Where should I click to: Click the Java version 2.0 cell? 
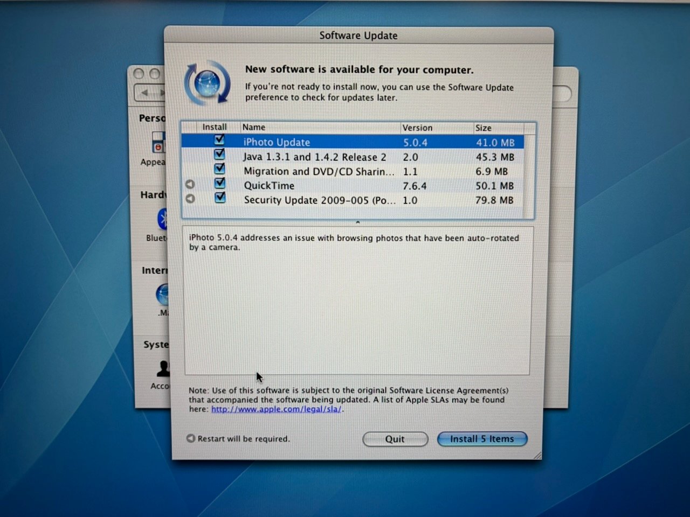(411, 157)
